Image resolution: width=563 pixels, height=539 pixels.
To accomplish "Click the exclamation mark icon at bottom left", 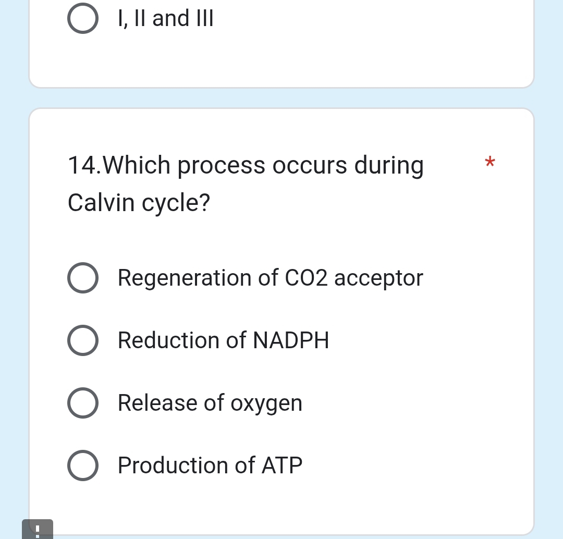I will (x=37, y=530).
